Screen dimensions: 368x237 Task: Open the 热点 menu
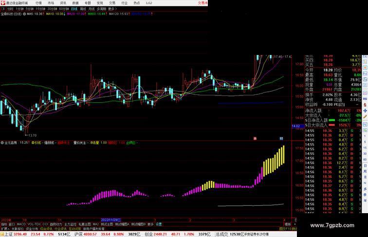pyautogui.click(x=137, y=3)
